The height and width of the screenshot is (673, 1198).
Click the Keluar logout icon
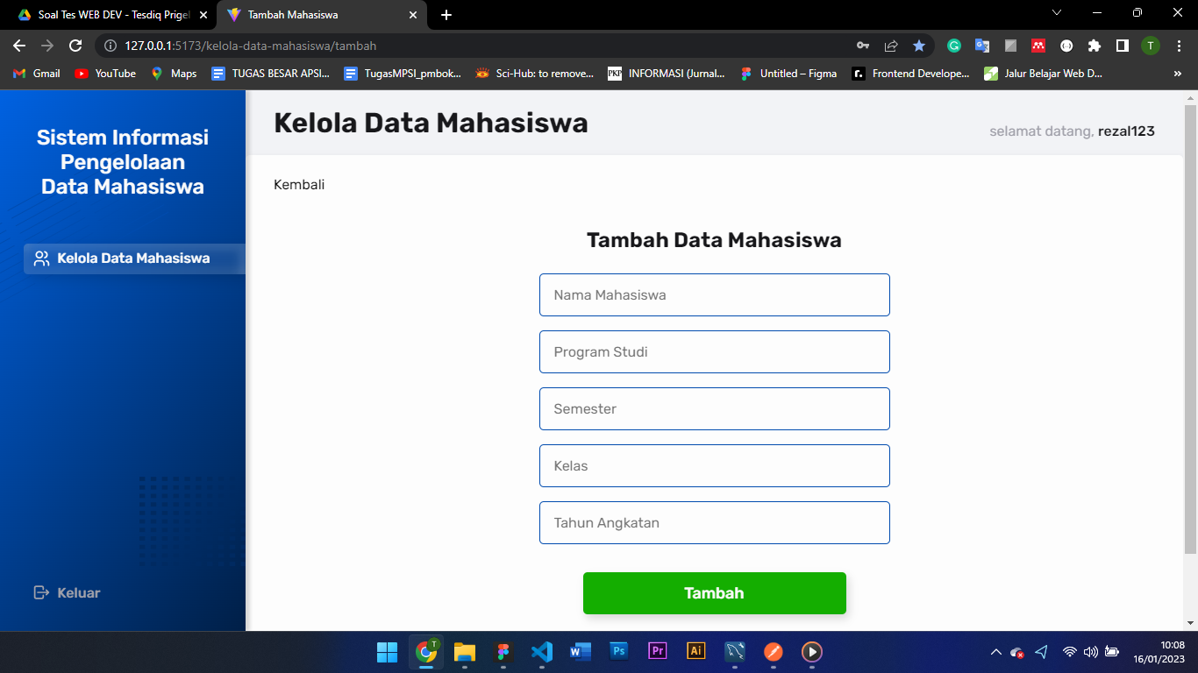coord(40,592)
